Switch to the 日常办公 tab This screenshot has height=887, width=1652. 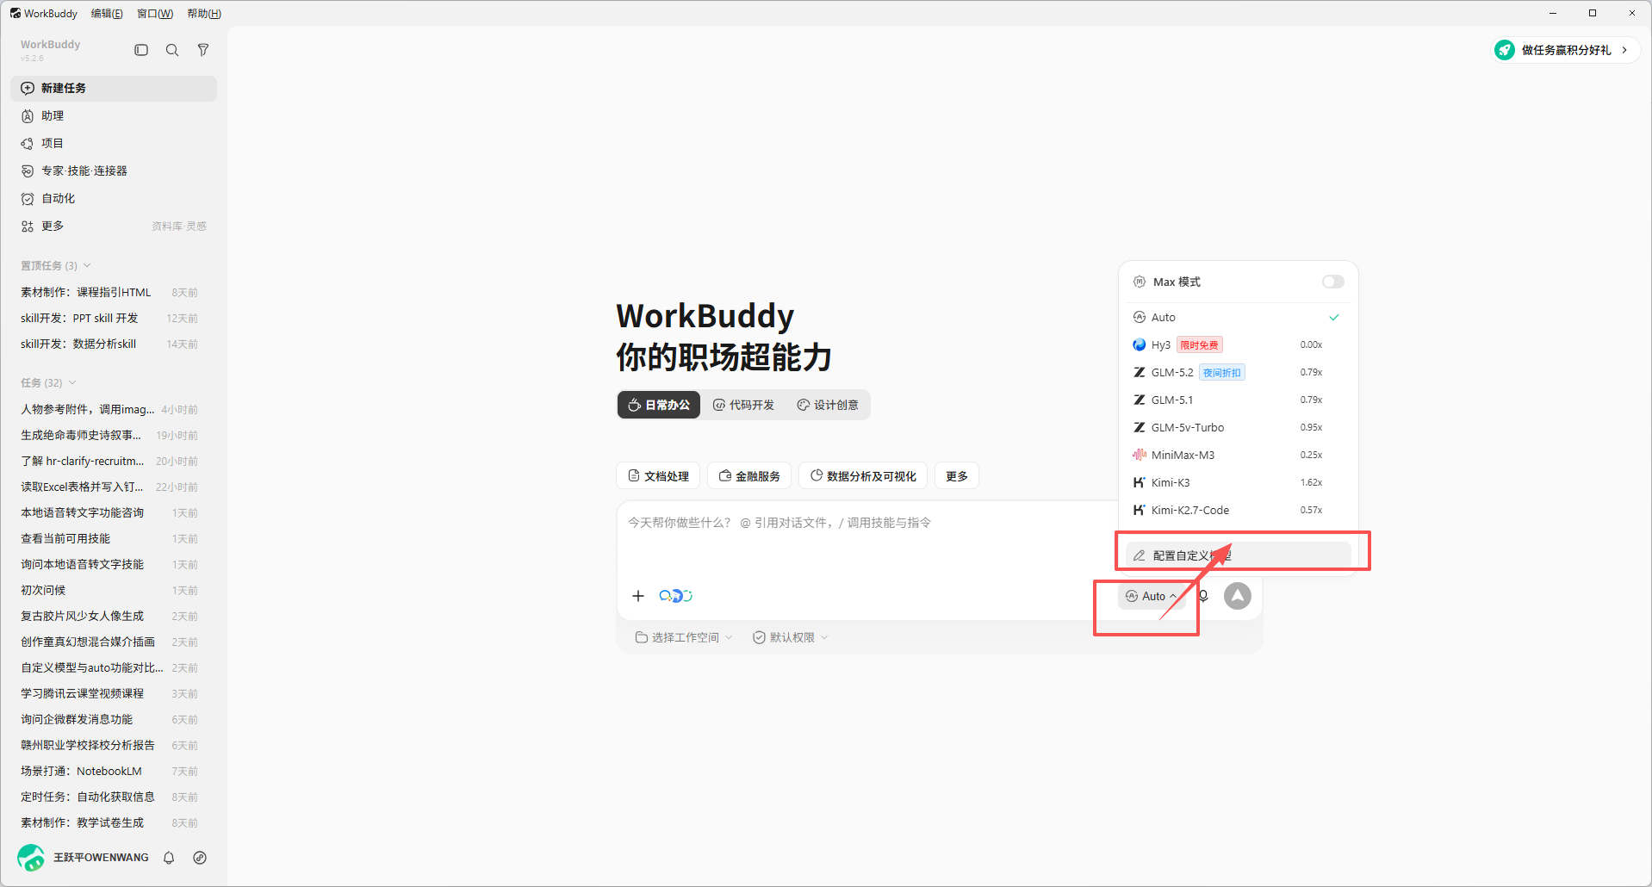coord(659,405)
